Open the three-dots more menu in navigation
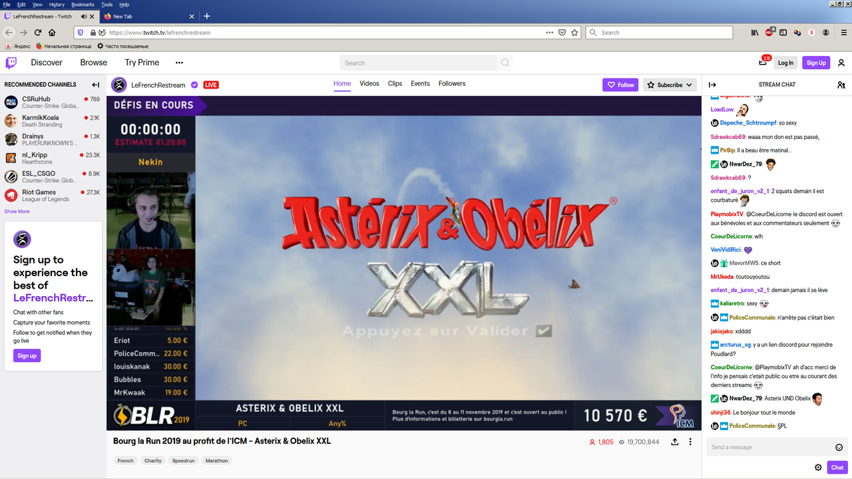Viewport: 852px width, 479px height. (179, 63)
